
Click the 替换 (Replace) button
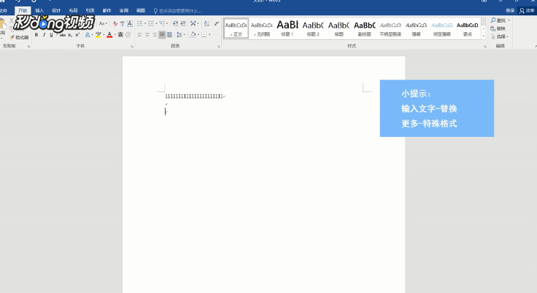498,28
